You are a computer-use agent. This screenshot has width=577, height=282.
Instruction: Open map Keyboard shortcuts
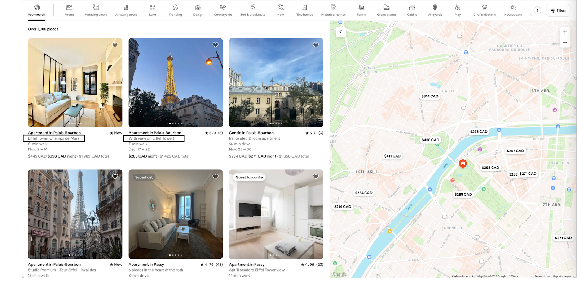coord(463,276)
